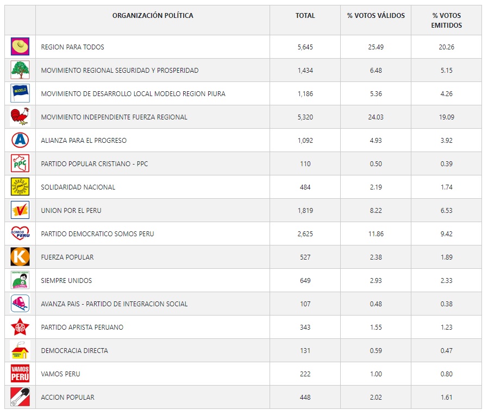488x416 pixels.
Task: Click the Somos Peru heart logo
Action: pos(20,234)
